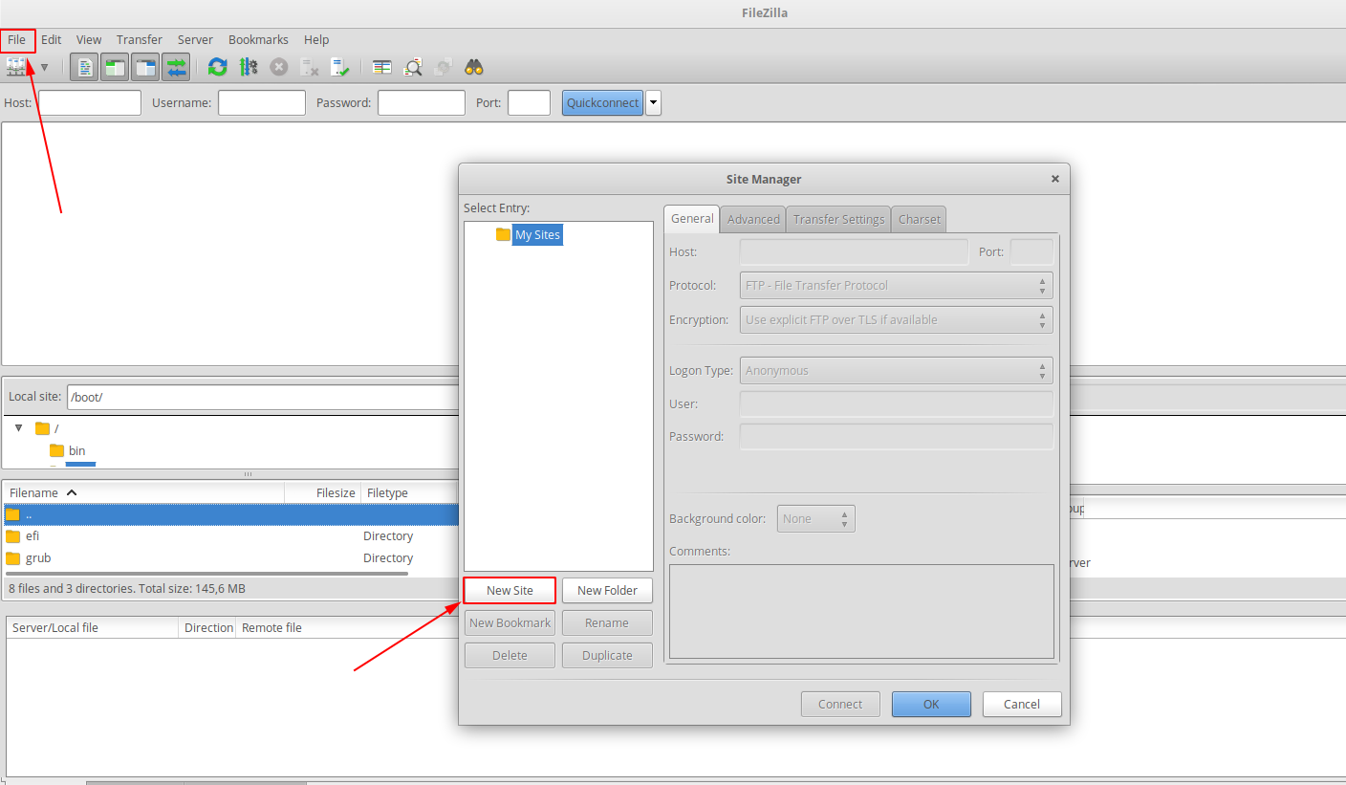This screenshot has width=1346, height=785.
Task: Open the Quickconnect history dropdown arrow
Action: point(653,102)
